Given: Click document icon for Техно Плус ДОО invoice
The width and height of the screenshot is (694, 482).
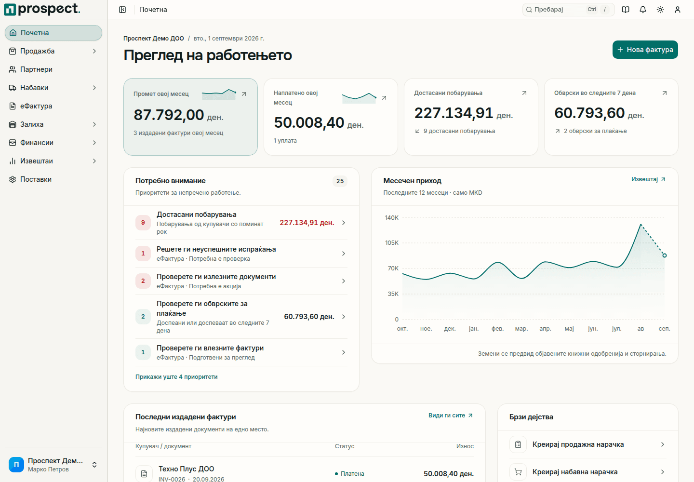Looking at the screenshot, I should point(144,474).
